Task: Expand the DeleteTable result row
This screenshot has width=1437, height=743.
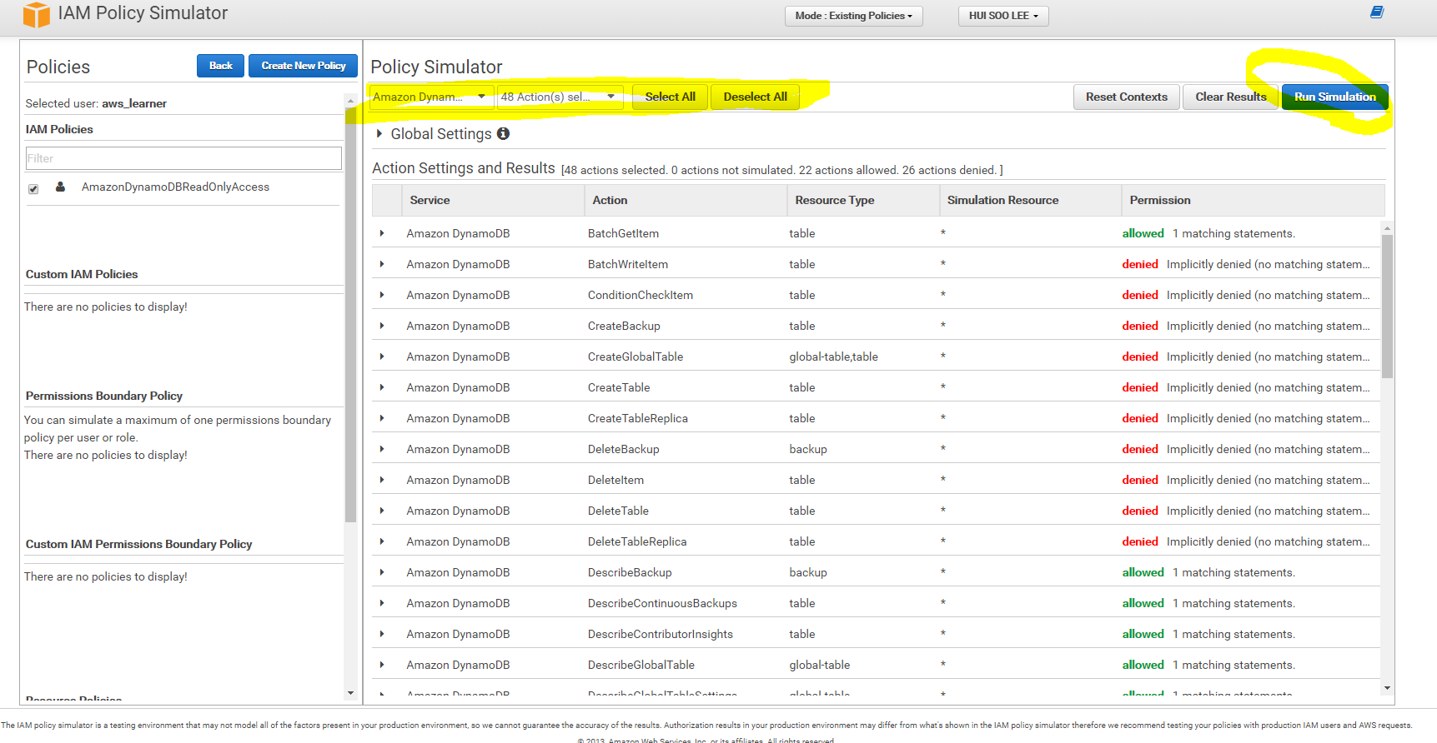Action: tap(382, 511)
